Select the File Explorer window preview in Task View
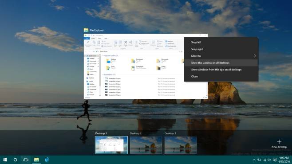The width and height of the screenshot is (292, 164). point(146,66)
